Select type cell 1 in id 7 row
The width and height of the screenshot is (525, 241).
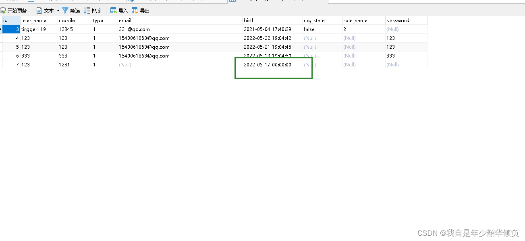105,65
